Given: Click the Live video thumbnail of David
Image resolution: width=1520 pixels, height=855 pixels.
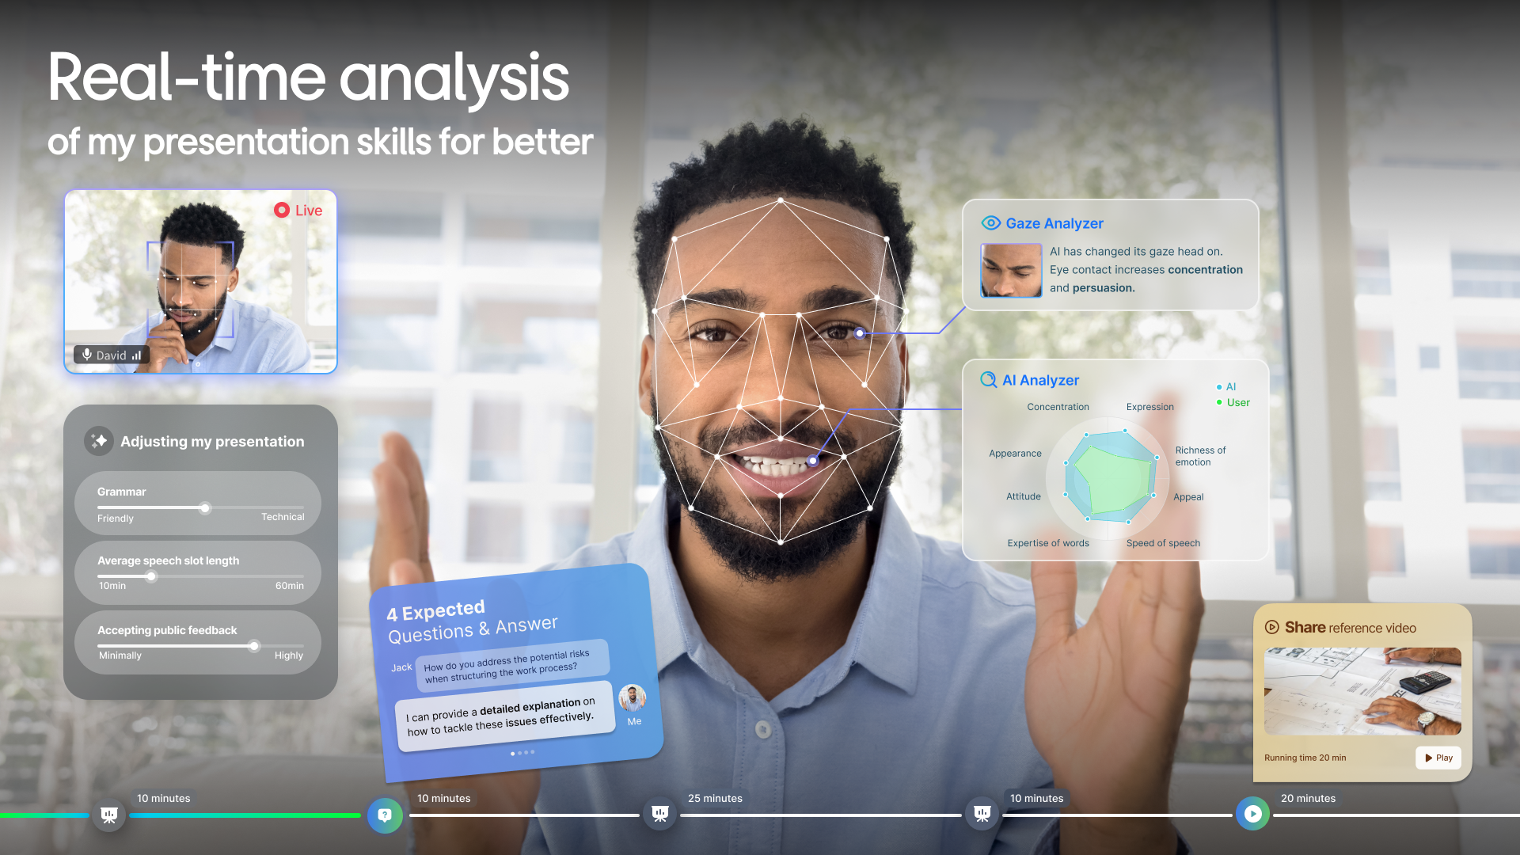Looking at the screenshot, I should tap(199, 281).
